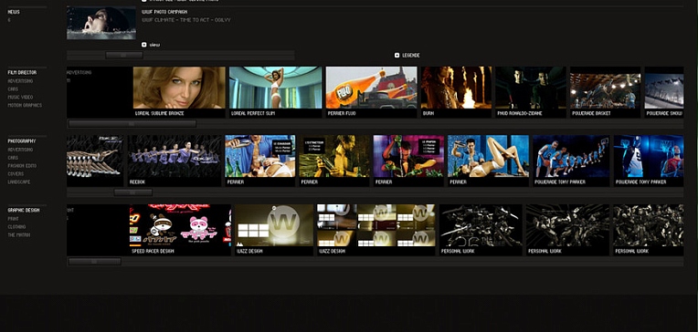698x332 pixels.
Task: Open the Reebok photography thumbnail
Action: click(x=174, y=156)
